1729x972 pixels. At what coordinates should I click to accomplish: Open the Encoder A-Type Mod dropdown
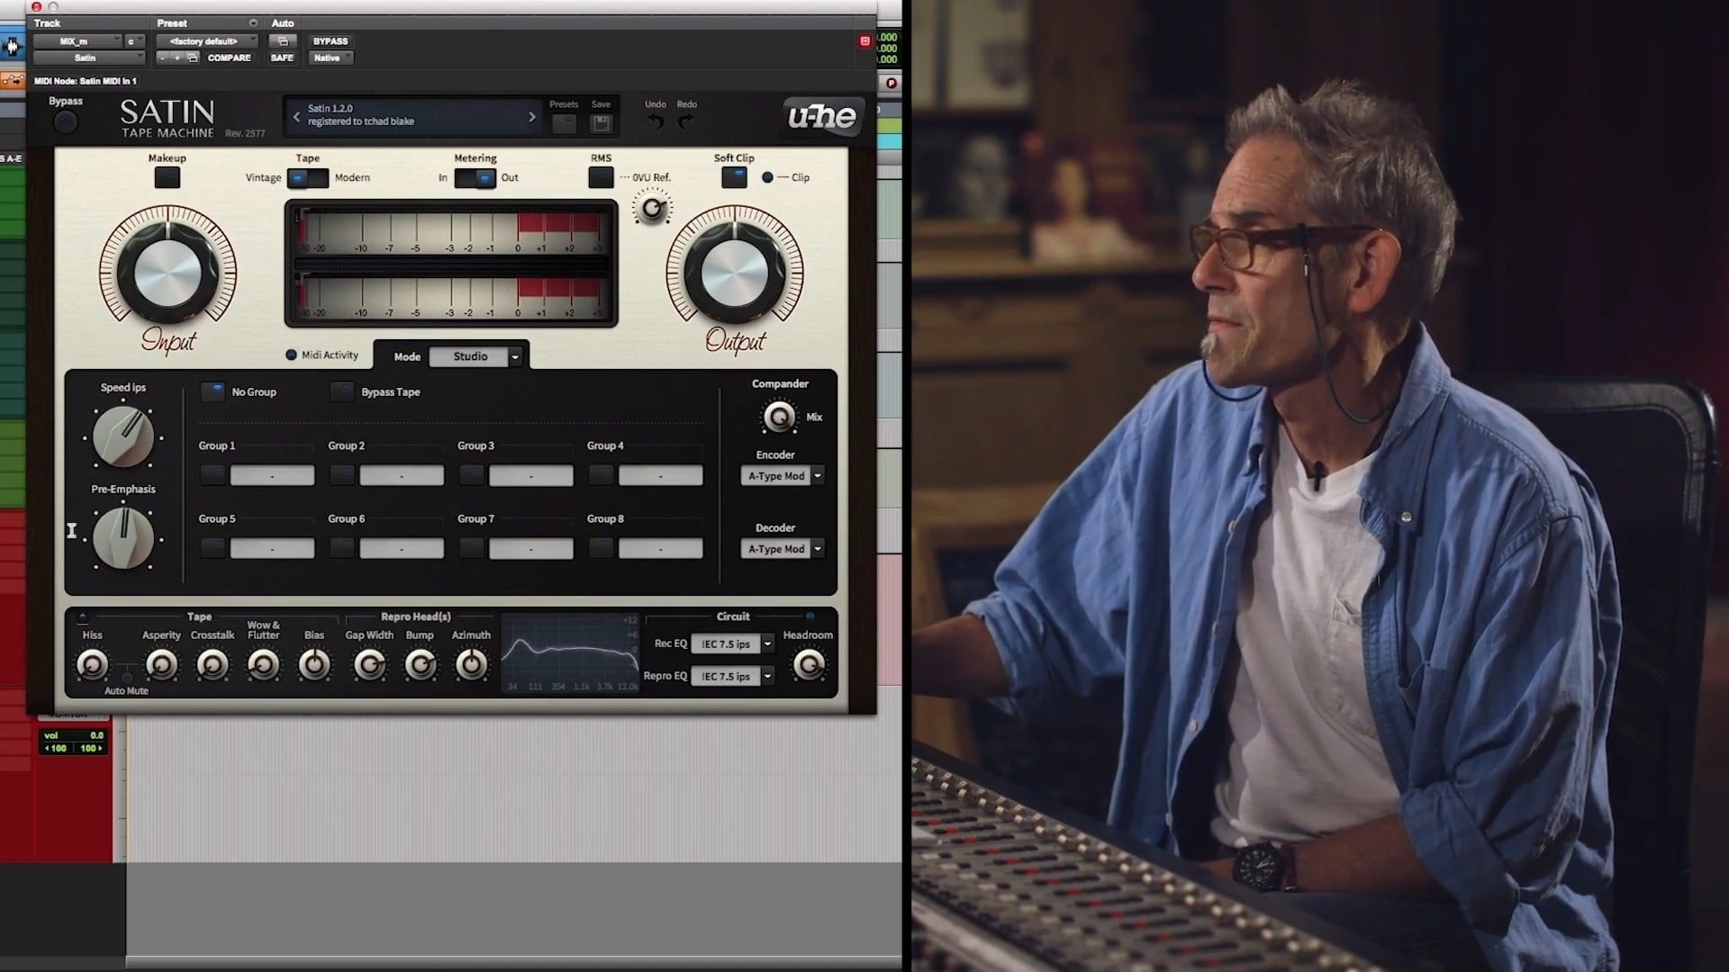[782, 476]
